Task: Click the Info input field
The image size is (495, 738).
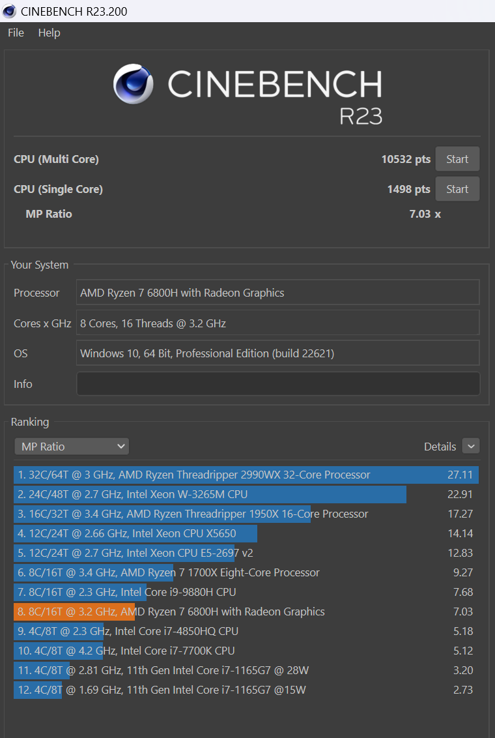Action: 278,384
